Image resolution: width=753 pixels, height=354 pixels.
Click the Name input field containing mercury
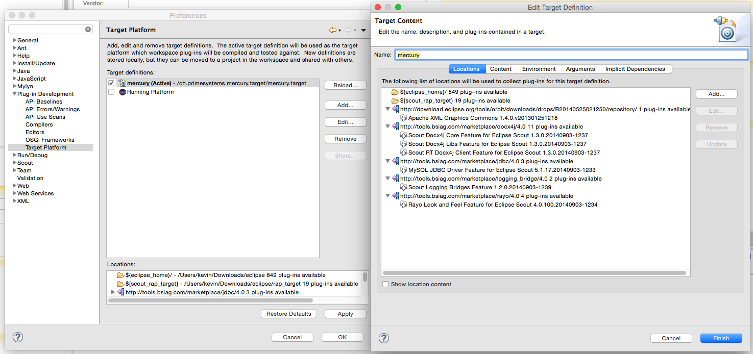[571, 55]
